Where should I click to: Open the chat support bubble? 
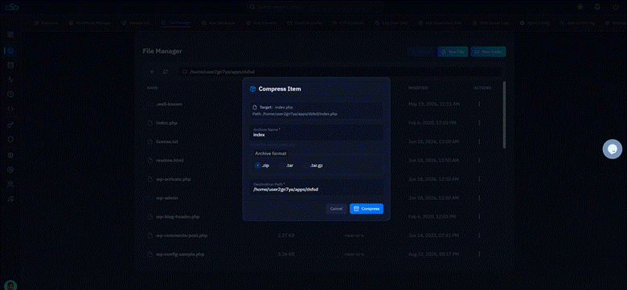613,149
